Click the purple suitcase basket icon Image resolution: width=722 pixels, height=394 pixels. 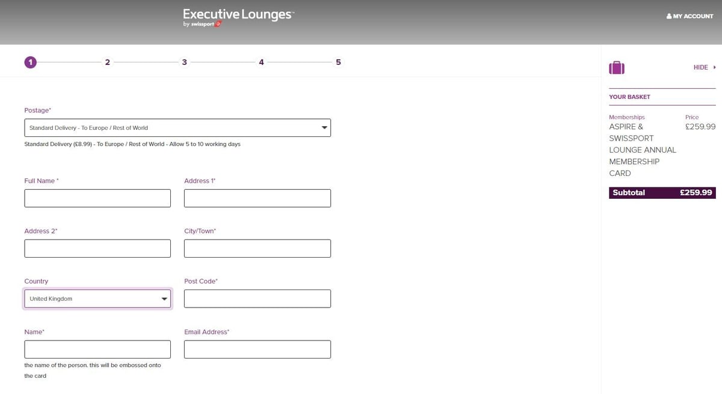point(617,68)
